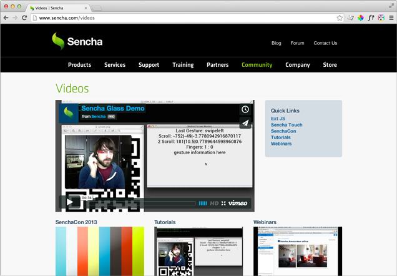
Task: Open the Sencha Touch quick link
Action: (x=287, y=125)
